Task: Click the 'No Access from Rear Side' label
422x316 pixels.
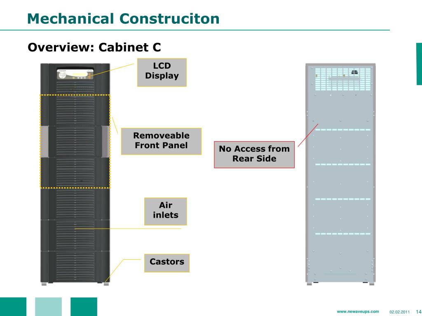Action: click(254, 155)
